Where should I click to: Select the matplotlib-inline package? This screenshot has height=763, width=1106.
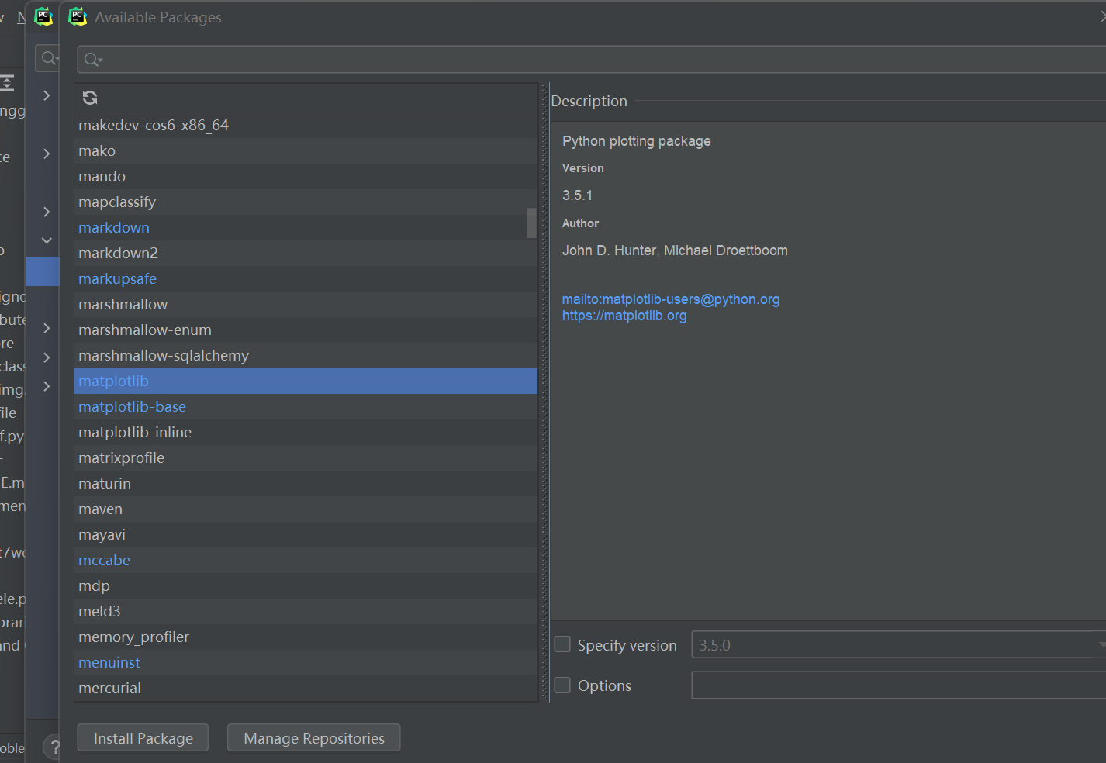(306, 432)
